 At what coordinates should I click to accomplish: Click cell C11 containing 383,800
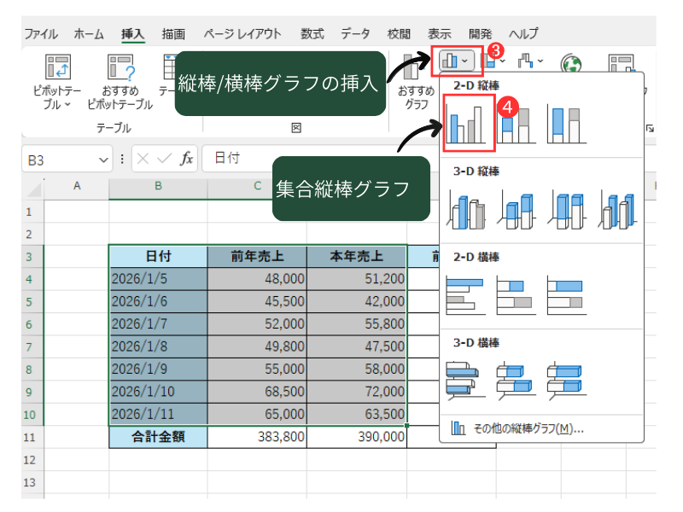[257, 436]
